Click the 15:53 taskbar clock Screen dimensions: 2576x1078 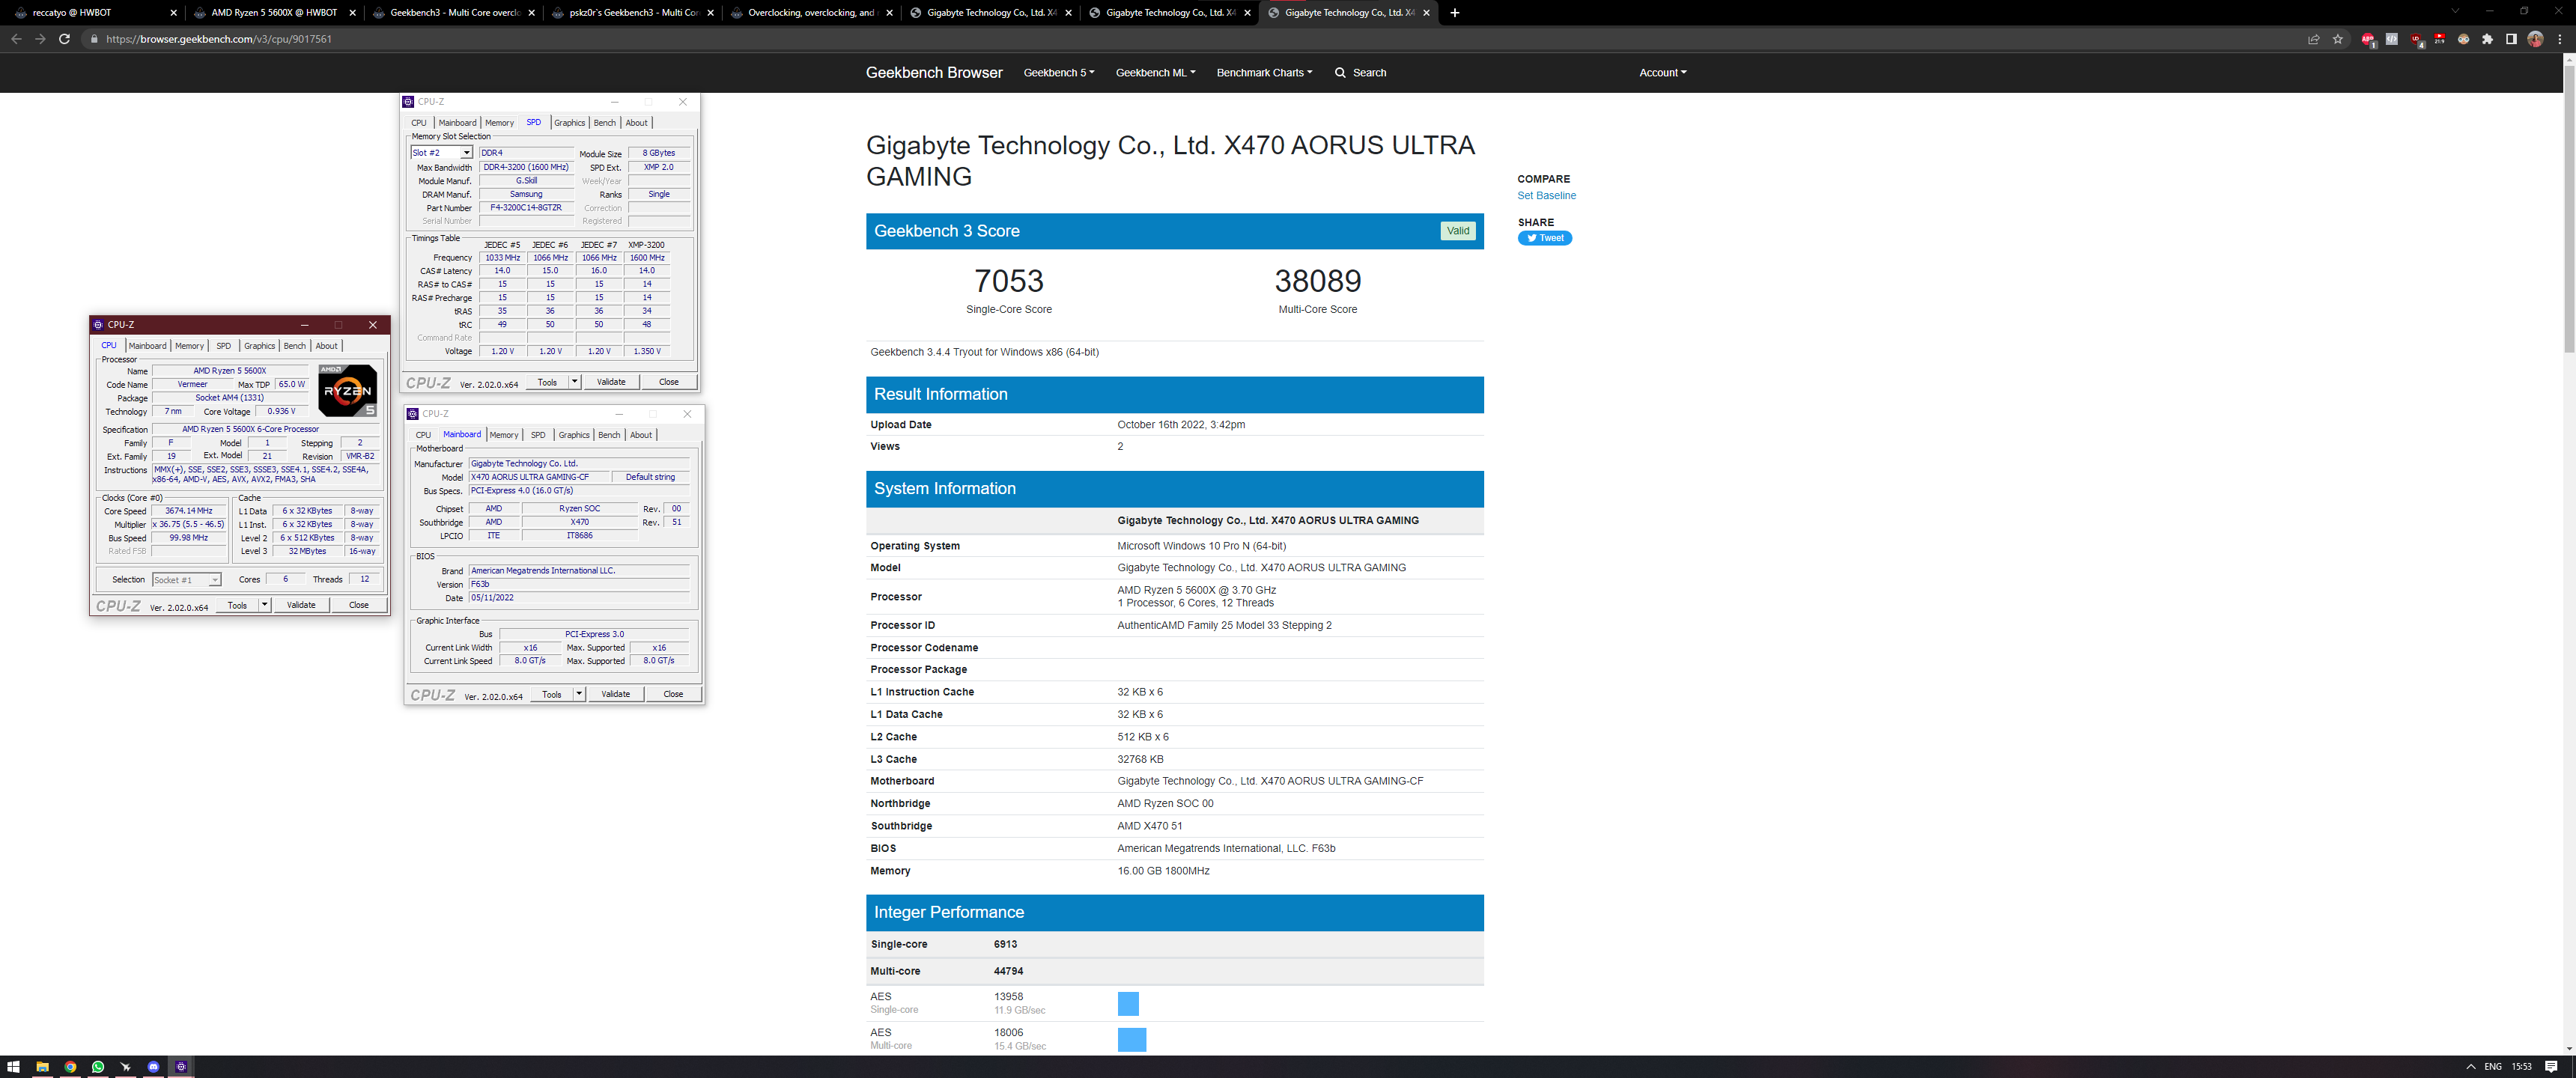point(2522,1067)
